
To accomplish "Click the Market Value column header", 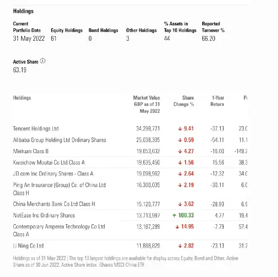I will coord(147,105).
